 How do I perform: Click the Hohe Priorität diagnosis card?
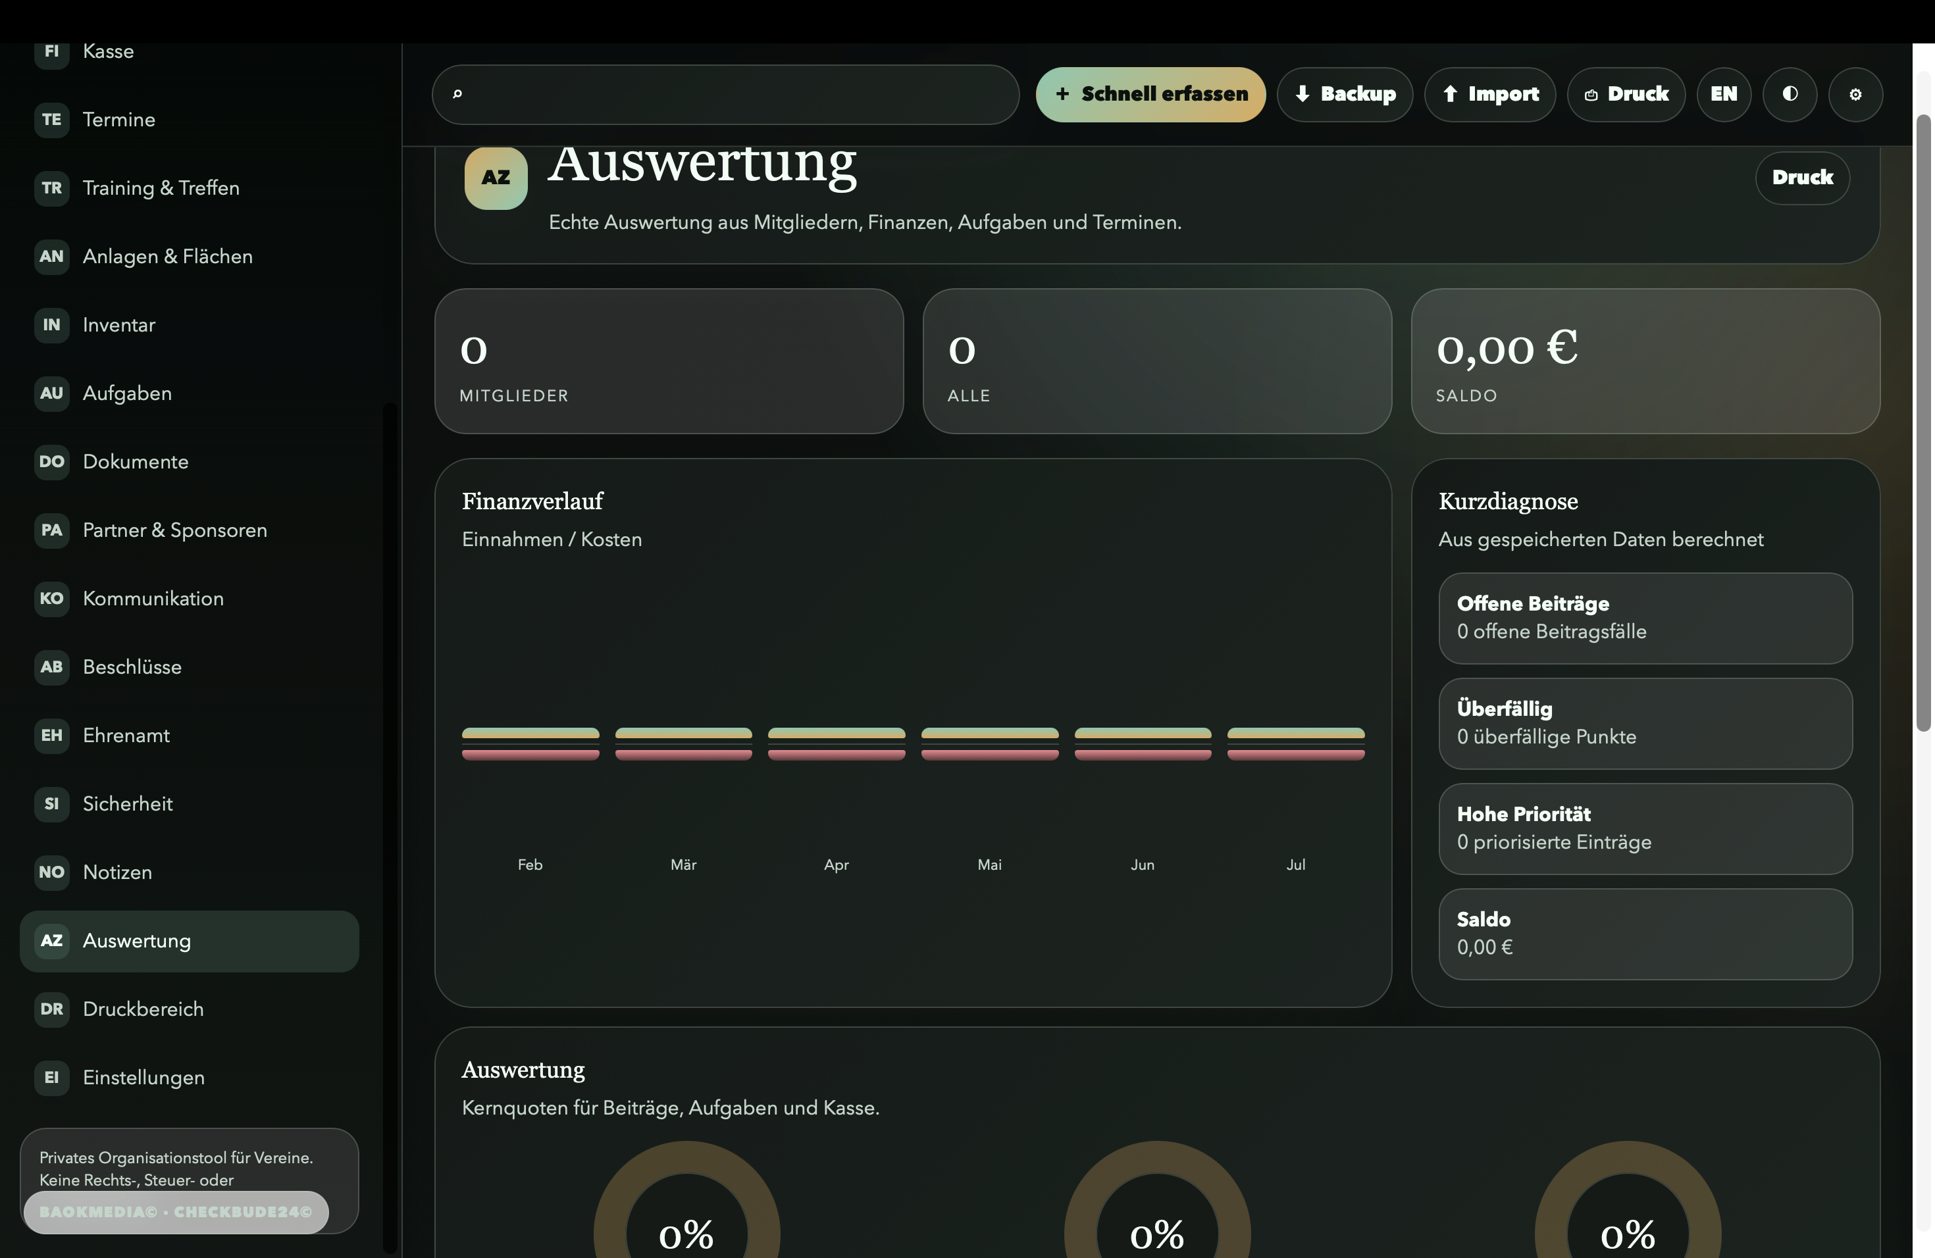click(x=1645, y=829)
